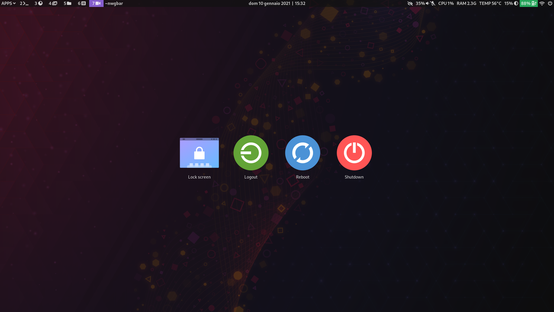The width and height of the screenshot is (554, 312).
Task: Click the date and time clock
Action: (277, 3)
